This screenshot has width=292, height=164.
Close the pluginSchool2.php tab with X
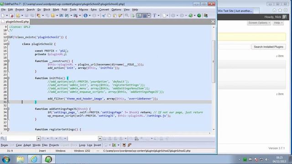tap(213, 21)
